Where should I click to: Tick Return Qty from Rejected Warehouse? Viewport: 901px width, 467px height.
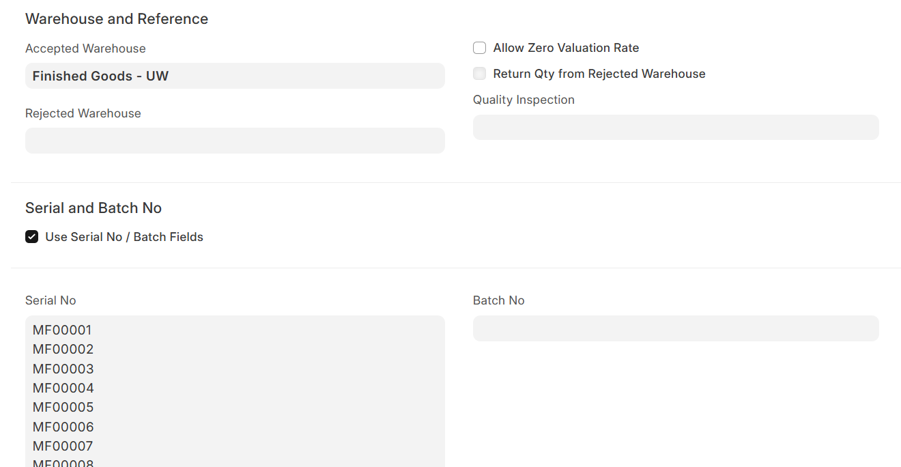[479, 74]
